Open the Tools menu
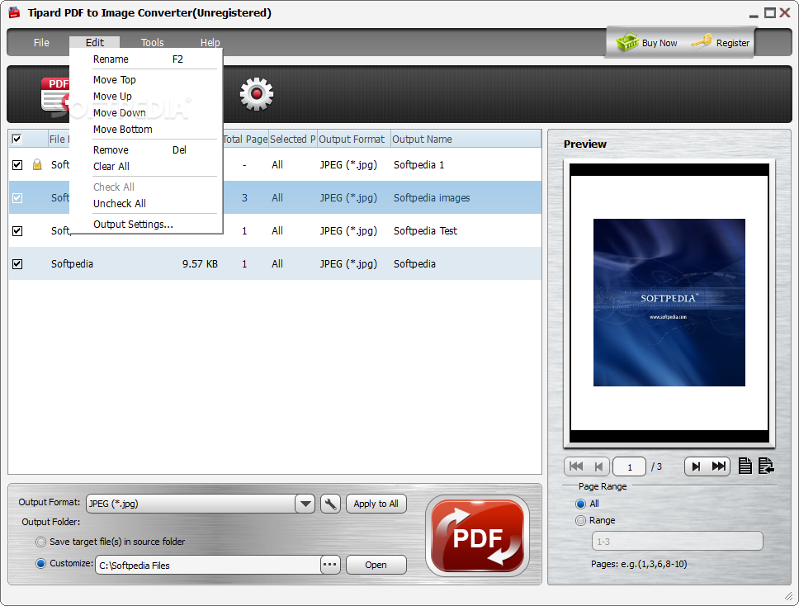 point(153,43)
